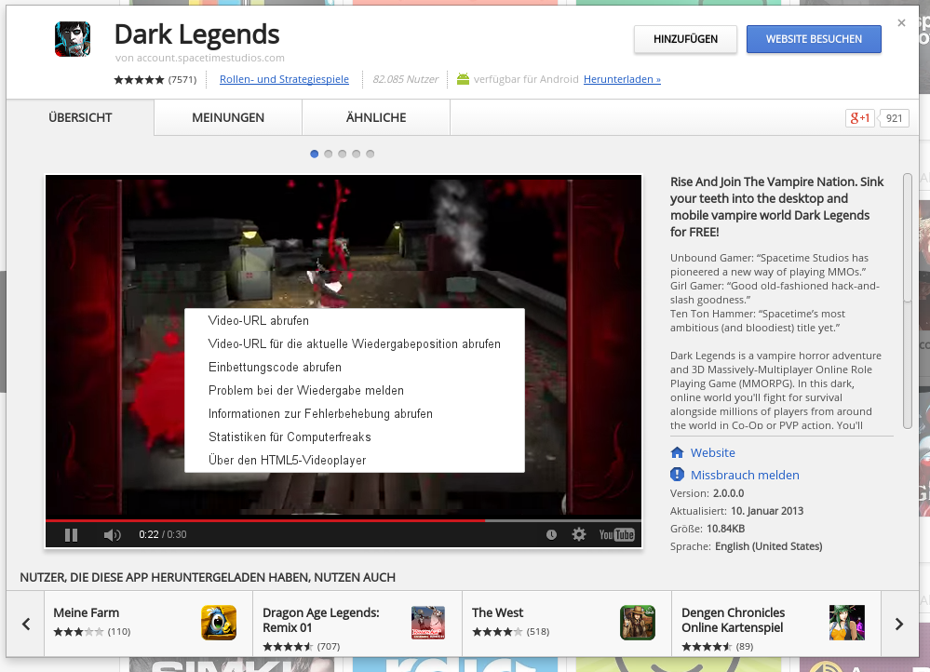Pause the video with the pause button
The height and width of the screenshot is (672, 930).
(71, 535)
